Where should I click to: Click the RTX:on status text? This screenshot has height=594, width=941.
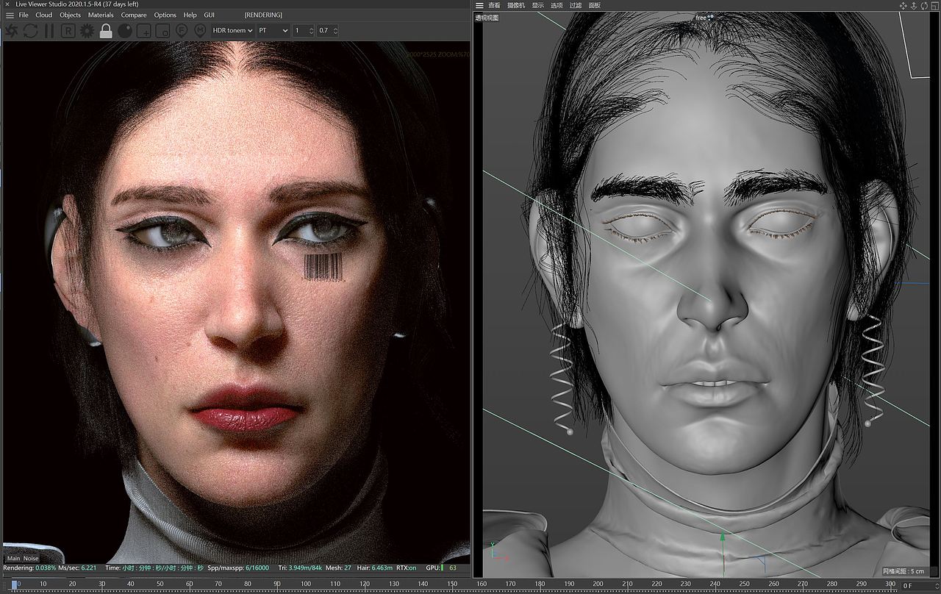click(407, 568)
